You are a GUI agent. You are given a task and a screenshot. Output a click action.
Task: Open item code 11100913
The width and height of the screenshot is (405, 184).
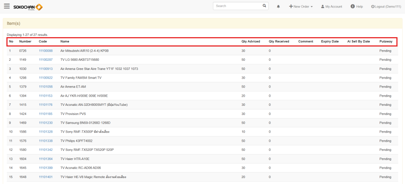coord(45,69)
